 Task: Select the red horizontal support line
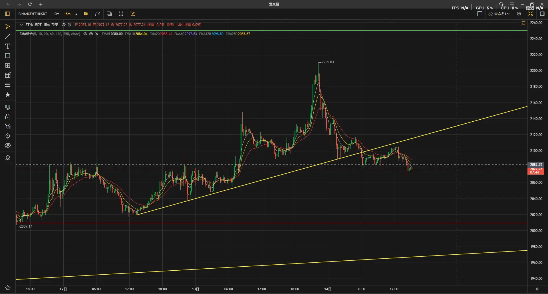271,223
